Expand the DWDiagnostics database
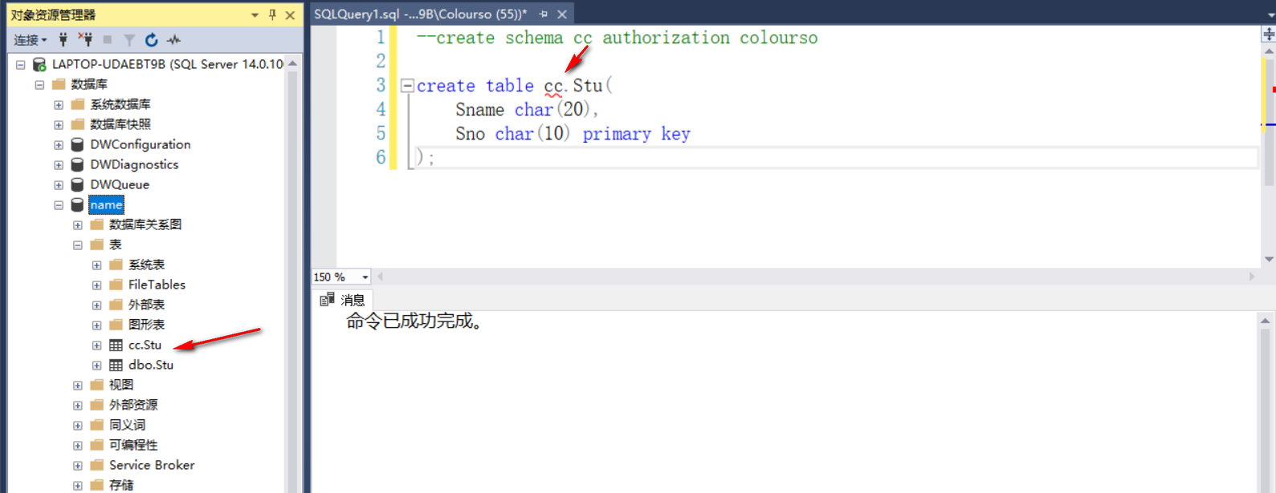Image resolution: width=1276 pixels, height=493 pixels. [59, 164]
